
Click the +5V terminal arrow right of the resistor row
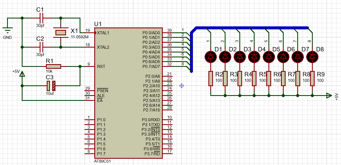pyautogui.click(x=329, y=95)
